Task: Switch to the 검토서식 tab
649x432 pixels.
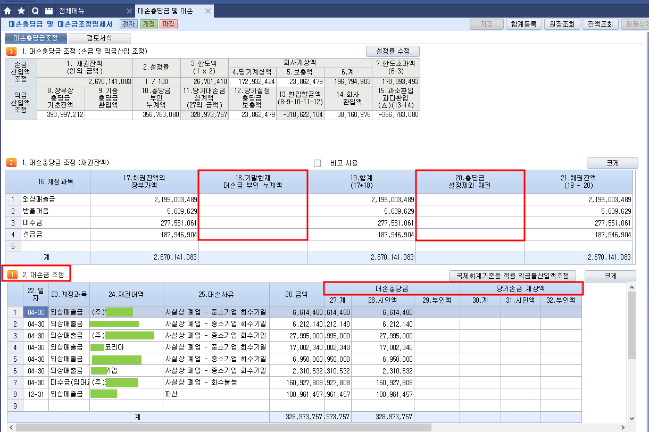Action: coord(100,38)
